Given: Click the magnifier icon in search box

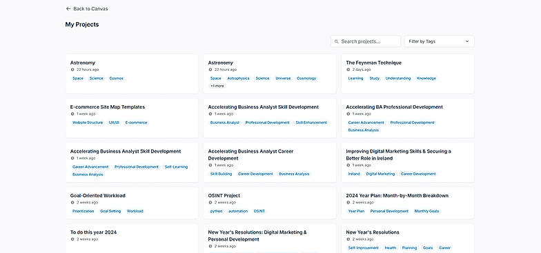Looking at the screenshot, I should click(337, 41).
